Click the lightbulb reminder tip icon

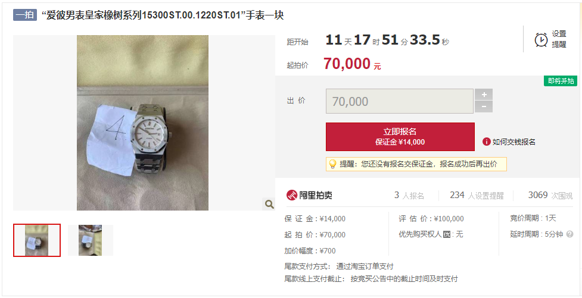[x=332, y=164]
